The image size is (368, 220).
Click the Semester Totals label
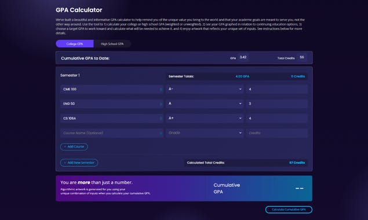(181, 76)
